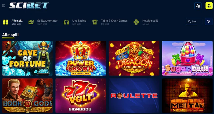This screenshot has height=114, width=214.
Task: Click the filter funnel icon
Action: point(209,22)
